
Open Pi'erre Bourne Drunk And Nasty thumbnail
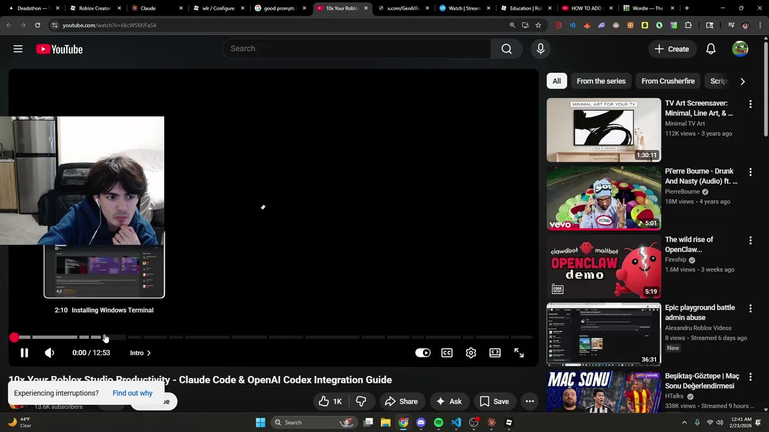[604, 198]
